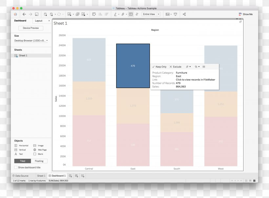Click Keep Only in the tooltip
Image resolution: width=269 pixels, height=198 pixels.
[159, 67]
